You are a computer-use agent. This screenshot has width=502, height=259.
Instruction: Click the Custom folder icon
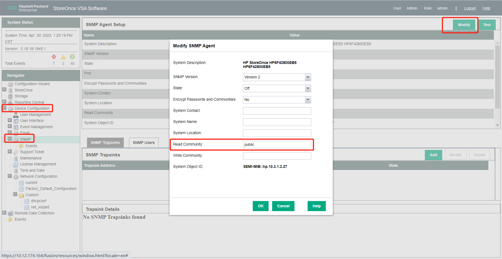pyautogui.click(x=21, y=195)
